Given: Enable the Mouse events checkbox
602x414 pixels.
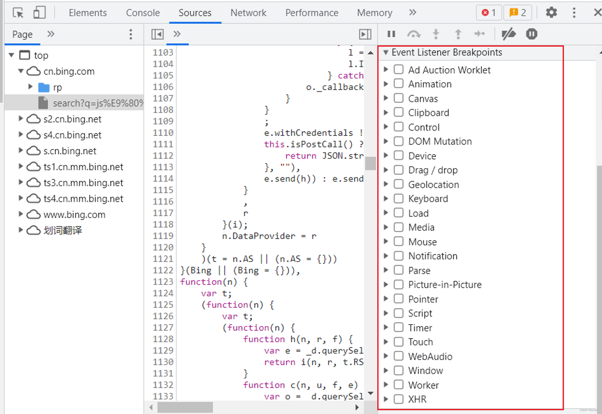Looking at the screenshot, I should 399,241.
